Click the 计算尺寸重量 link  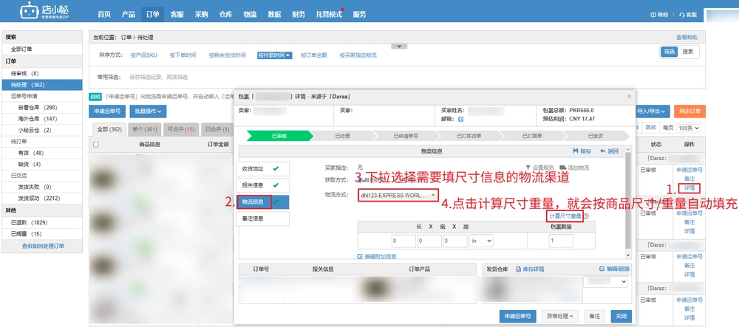click(x=565, y=216)
